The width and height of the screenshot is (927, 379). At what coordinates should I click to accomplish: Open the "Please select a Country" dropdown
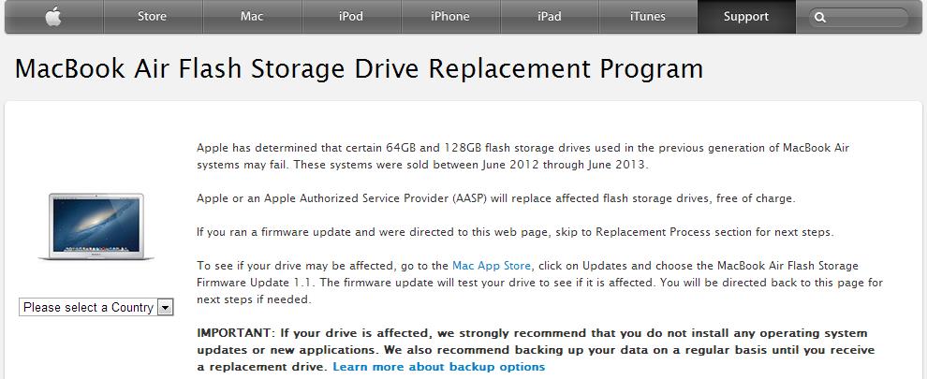click(x=88, y=307)
